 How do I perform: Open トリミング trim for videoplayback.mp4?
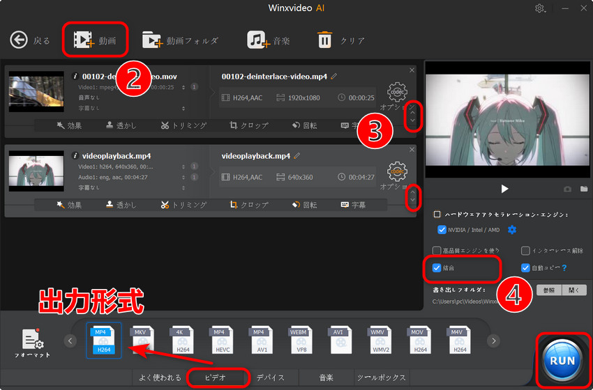[x=183, y=205]
